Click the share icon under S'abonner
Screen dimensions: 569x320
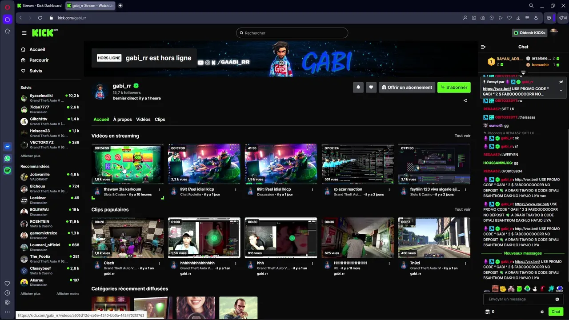(x=465, y=100)
